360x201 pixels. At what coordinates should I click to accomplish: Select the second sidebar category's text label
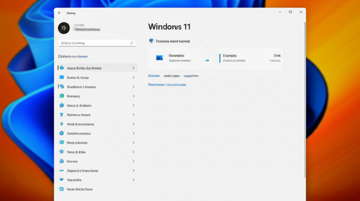78,78
